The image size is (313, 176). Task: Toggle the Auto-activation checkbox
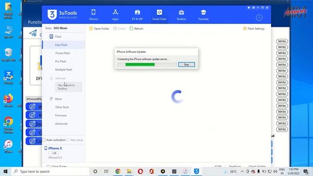pos(44,140)
